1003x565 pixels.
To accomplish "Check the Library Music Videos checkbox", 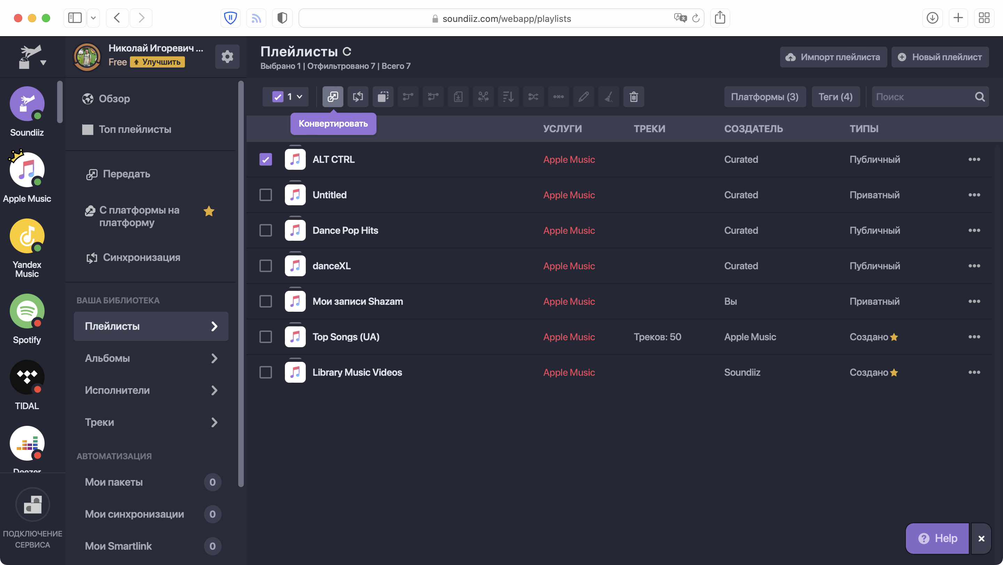I will 265,372.
